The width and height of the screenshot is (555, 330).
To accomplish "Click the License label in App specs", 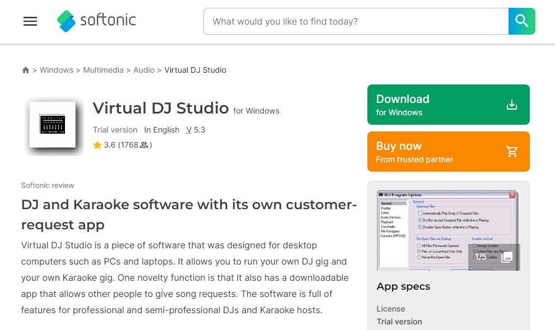I will pyautogui.click(x=391, y=309).
